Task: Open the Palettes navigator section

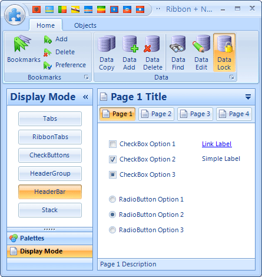Action: point(50,238)
